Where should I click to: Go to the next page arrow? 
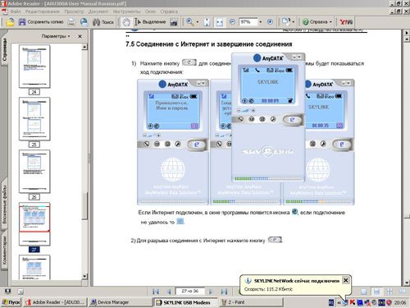click(x=211, y=292)
